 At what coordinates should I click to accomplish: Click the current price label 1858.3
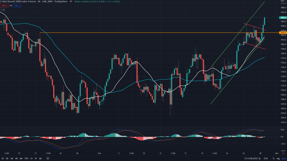283,17
